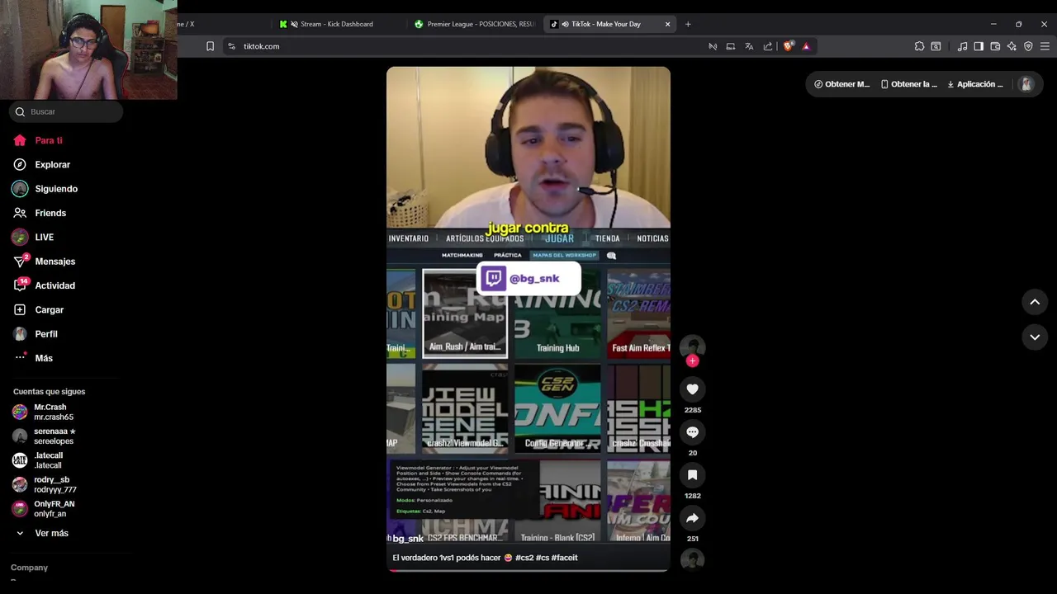Open a new browser tab

(688, 24)
